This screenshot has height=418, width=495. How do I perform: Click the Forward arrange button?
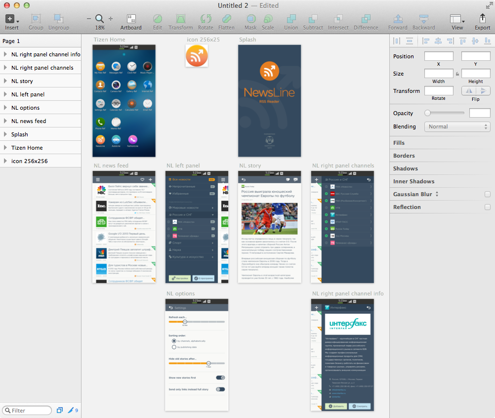(397, 20)
